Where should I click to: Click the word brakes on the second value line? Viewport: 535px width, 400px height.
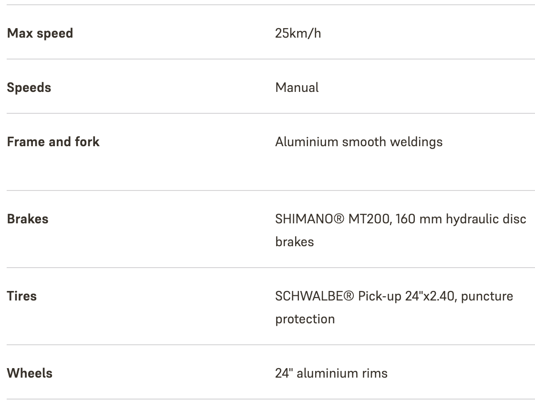(294, 242)
